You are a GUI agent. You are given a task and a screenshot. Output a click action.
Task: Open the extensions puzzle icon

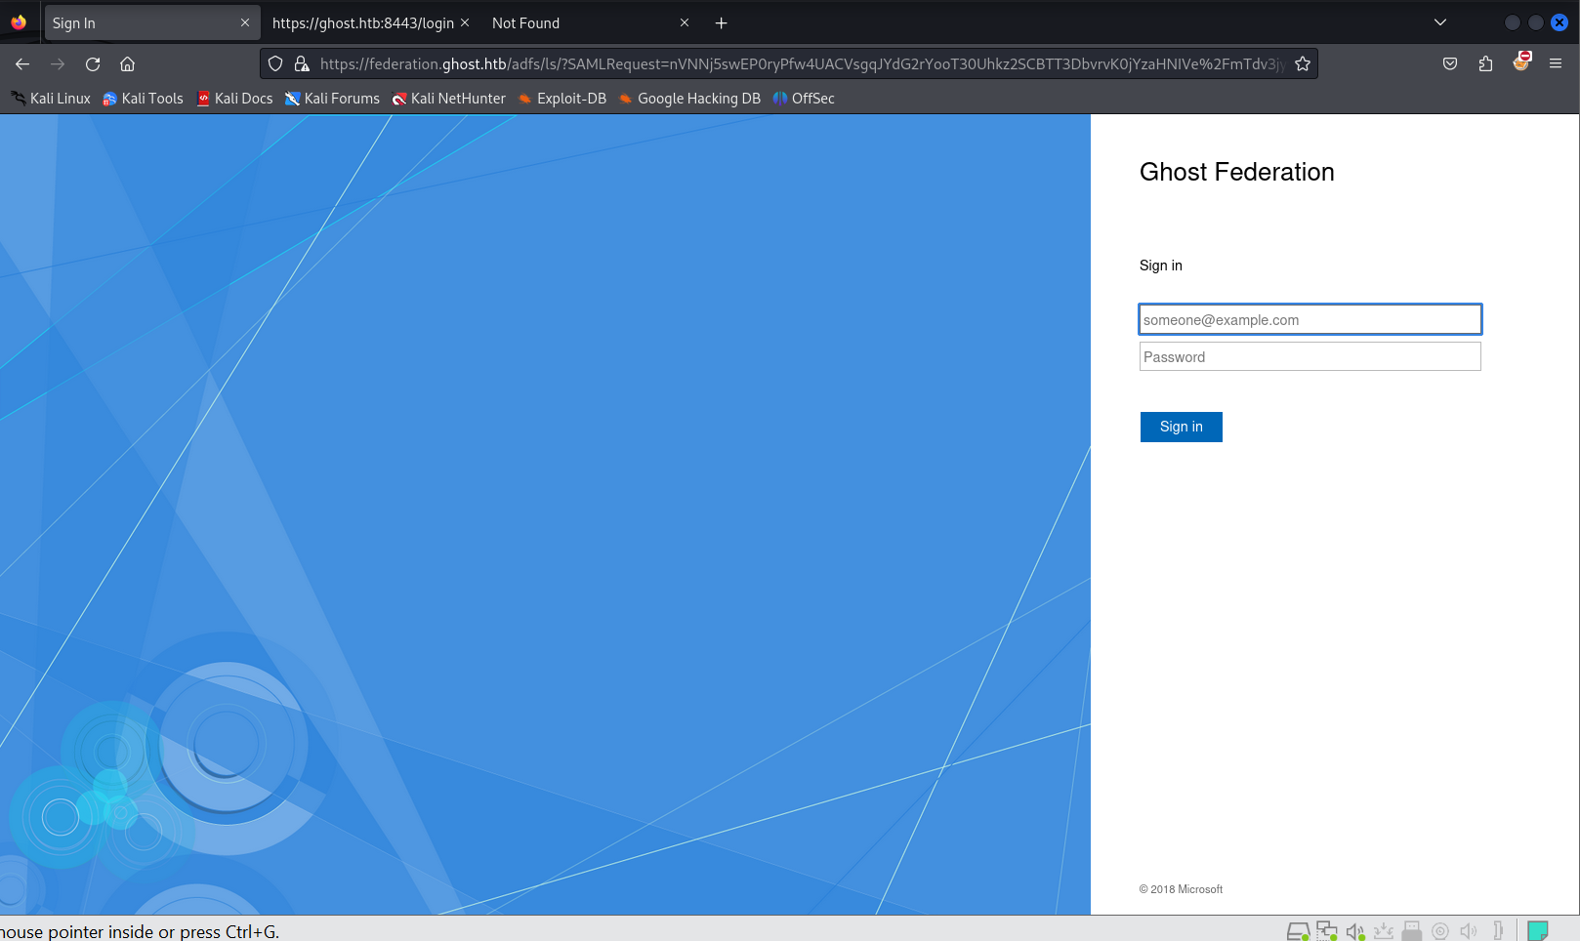point(1485,64)
